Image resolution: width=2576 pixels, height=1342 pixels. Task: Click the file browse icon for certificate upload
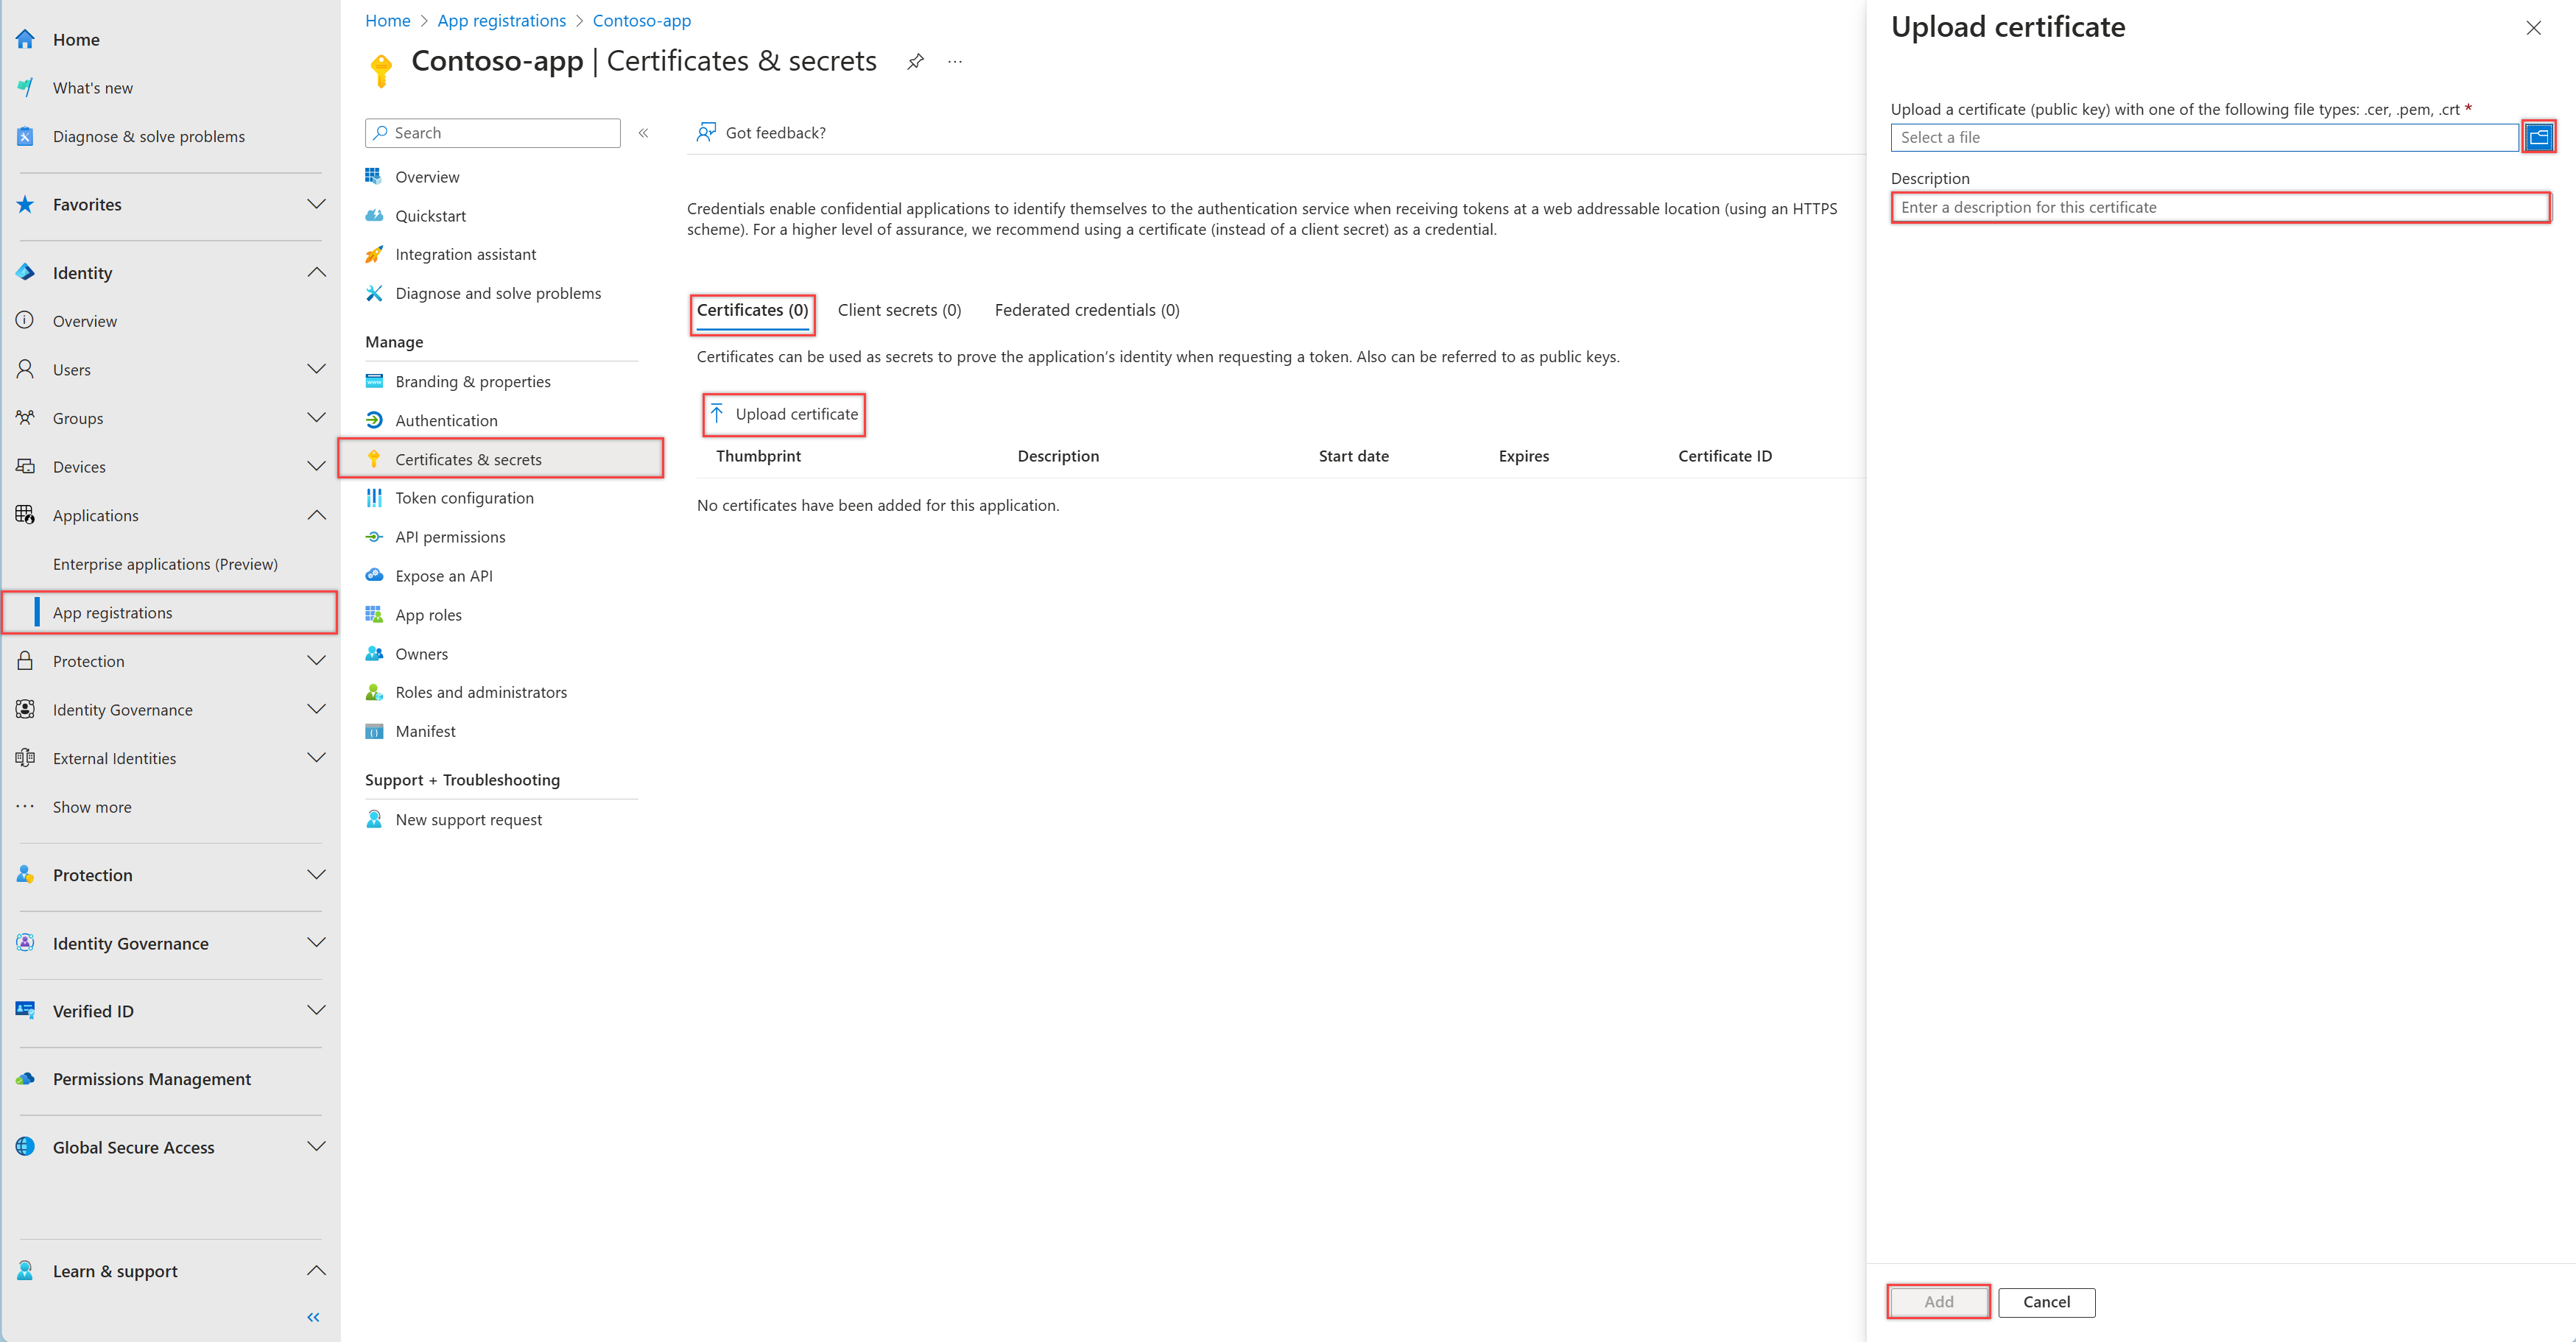[2538, 136]
